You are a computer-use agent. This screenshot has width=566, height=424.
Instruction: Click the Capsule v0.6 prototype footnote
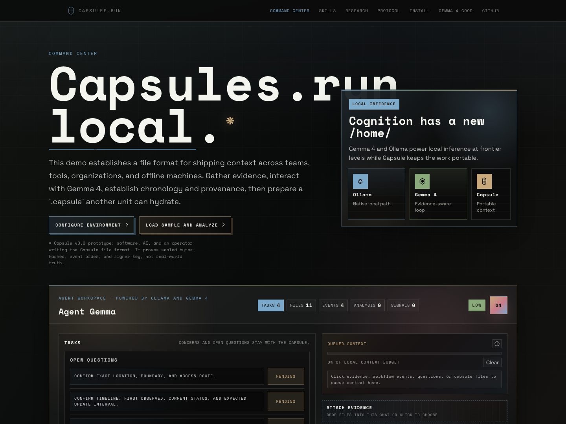pyautogui.click(x=122, y=253)
